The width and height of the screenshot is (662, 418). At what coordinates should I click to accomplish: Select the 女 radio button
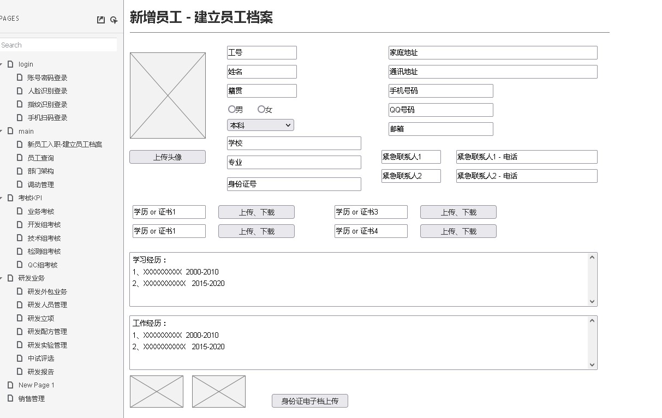[261, 109]
